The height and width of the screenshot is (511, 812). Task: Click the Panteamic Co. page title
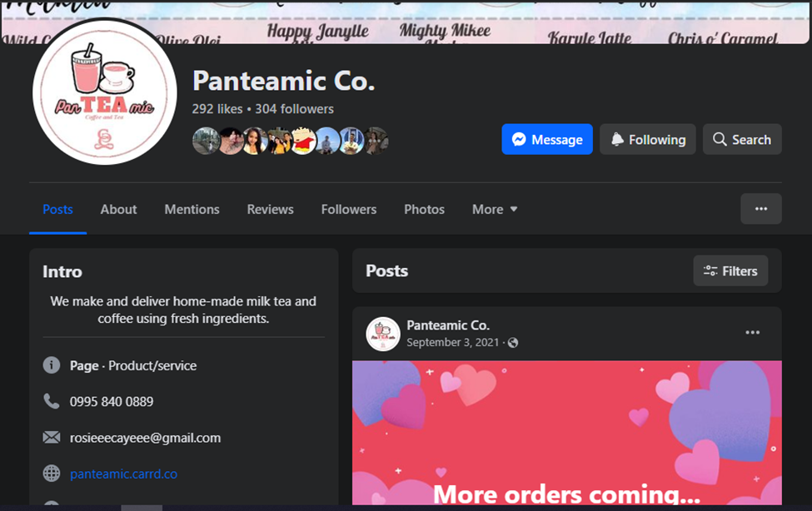coord(283,81)
